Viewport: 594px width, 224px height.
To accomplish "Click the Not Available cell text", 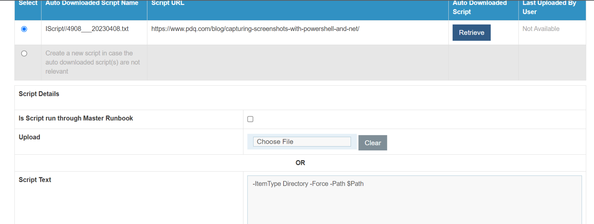I will tap(541, 29).
